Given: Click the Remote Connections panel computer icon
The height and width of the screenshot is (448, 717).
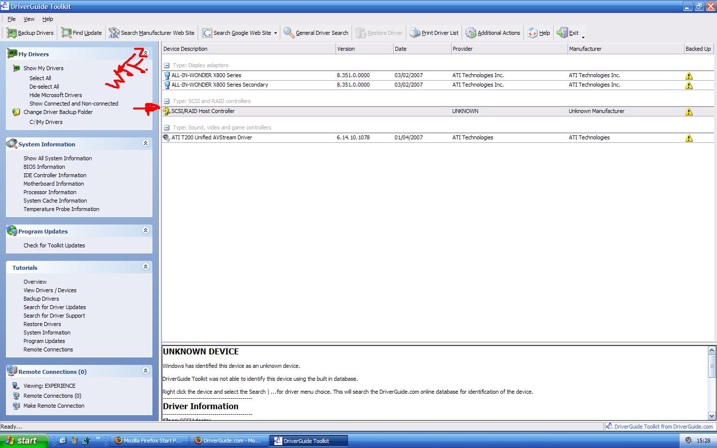Looking at the screenshot, I should (11, 371).
